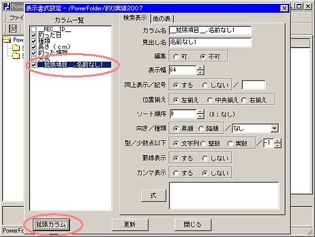Open the 他の表 tab

[162, 19]
